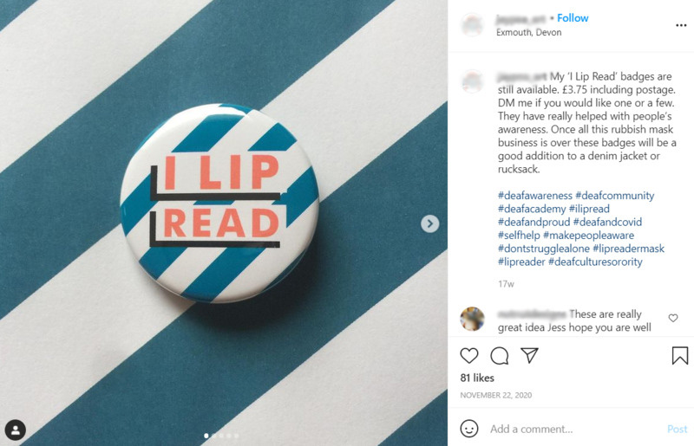Viewport: 694px width, 446px height.
Task: Click the Add a comment field
Action: click(575, 429)
